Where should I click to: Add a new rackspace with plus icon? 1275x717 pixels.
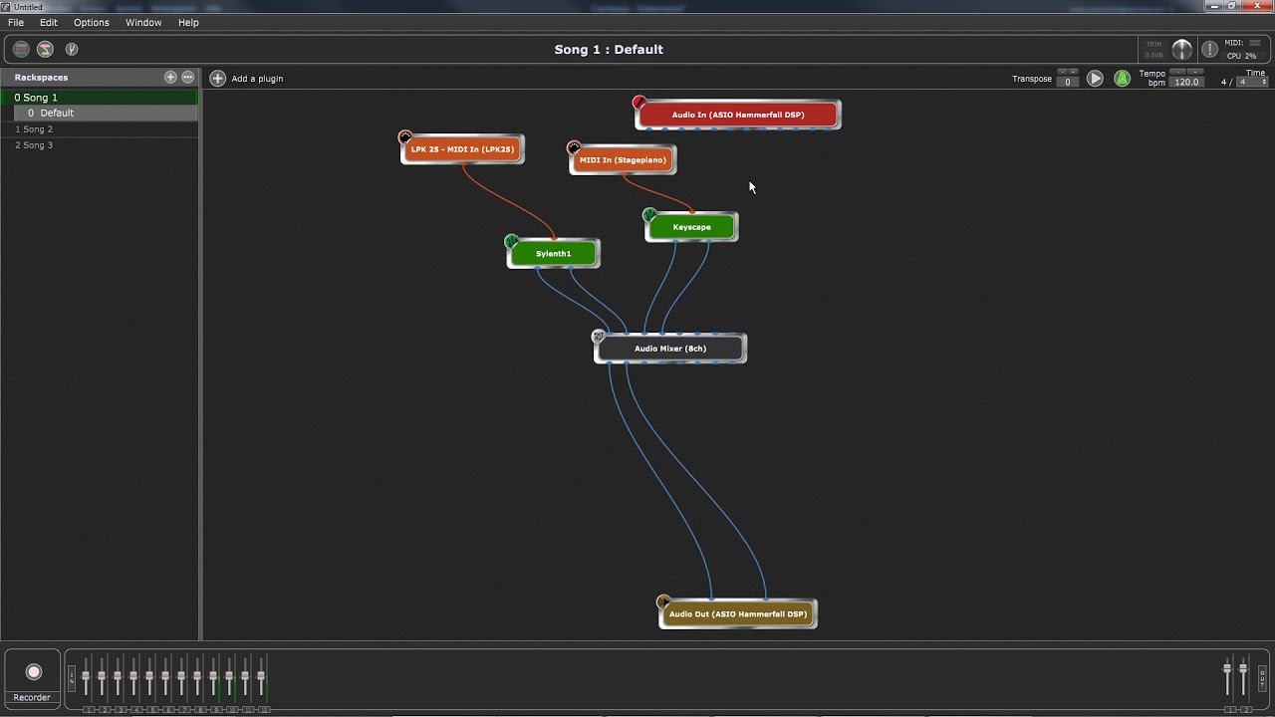tap(170, 77)
